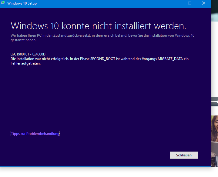Click the SECOND_BOOT error description text
Image resolution: width=218 pixels, height=177 pixels.
(x=99, y=61)
